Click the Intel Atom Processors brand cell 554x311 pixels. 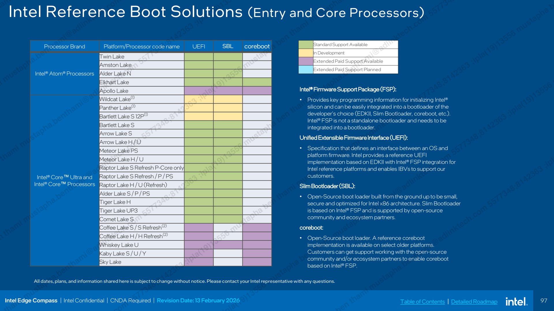65,74
